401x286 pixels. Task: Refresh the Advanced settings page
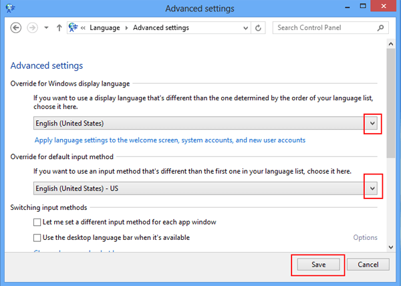point(258,27)
